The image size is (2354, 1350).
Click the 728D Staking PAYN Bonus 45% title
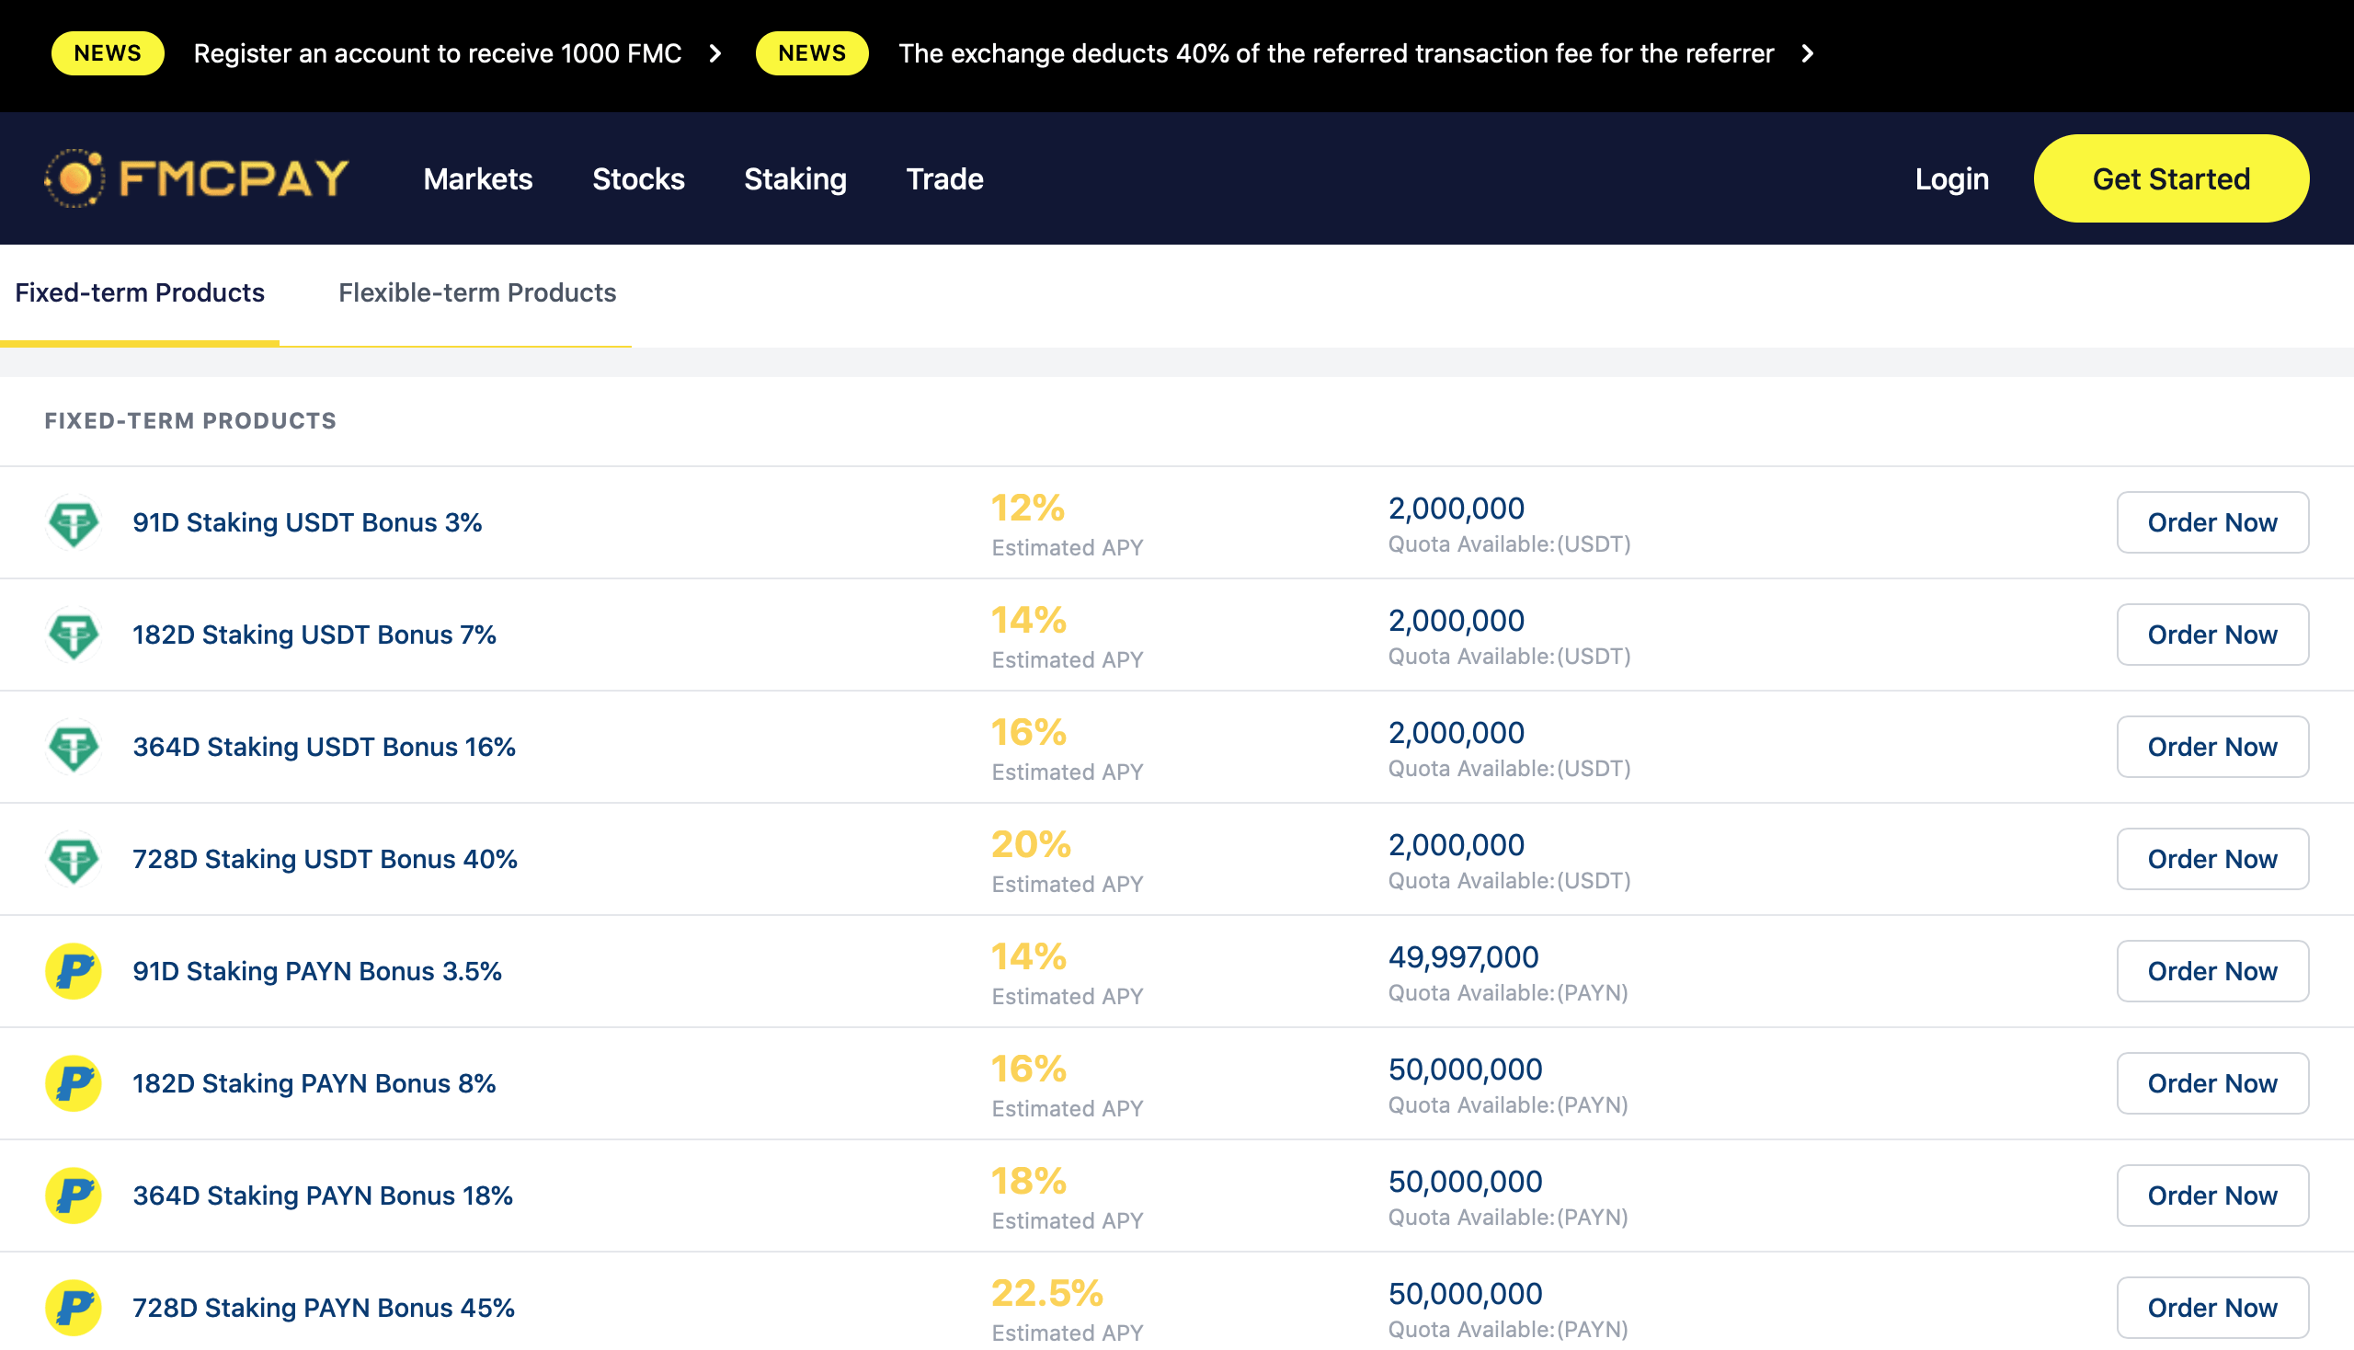324,1308
